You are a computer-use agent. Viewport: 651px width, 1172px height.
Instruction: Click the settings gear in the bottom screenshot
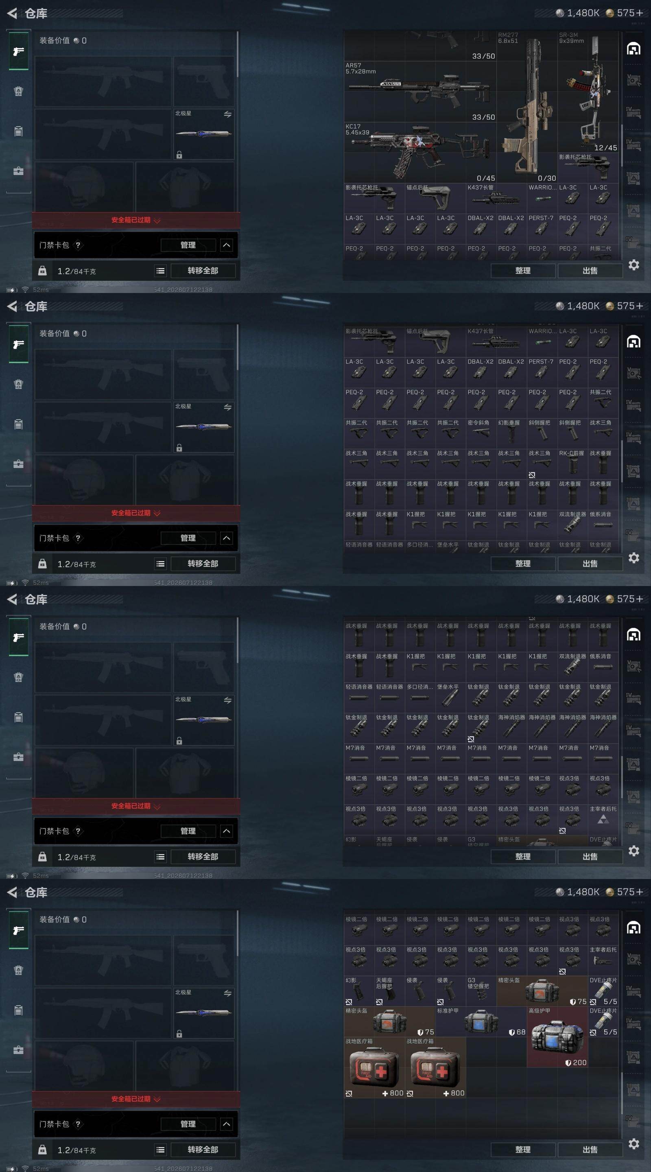634,1144
